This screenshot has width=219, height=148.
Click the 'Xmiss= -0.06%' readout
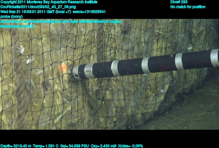click(x=130, y=146)
